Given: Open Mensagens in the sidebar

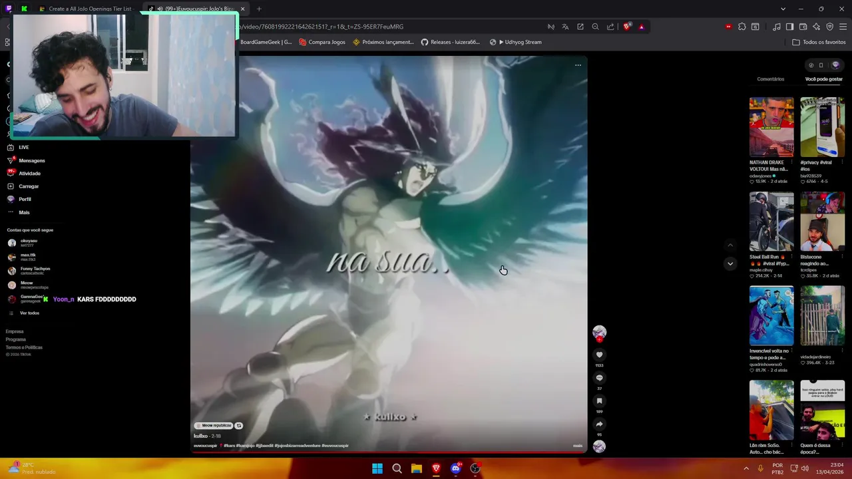Looking at the screenshot, I should point(27,160).
